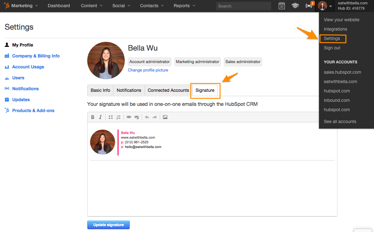
Task: Expand the Reports menu dropdown
Action: point(194,6)
